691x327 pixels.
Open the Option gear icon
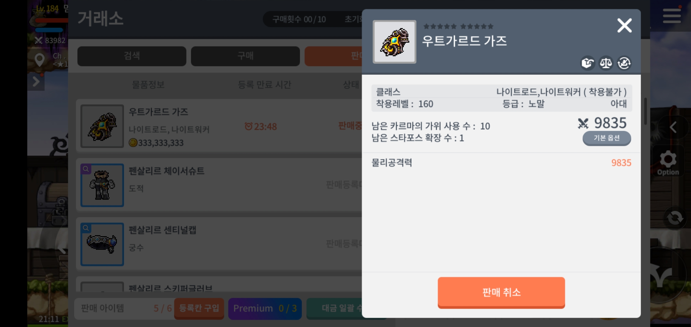[x=668, y=162]
